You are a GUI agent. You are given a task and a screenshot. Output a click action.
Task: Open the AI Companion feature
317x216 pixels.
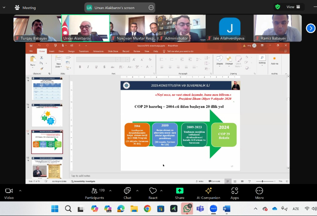[x=208, y=193]
